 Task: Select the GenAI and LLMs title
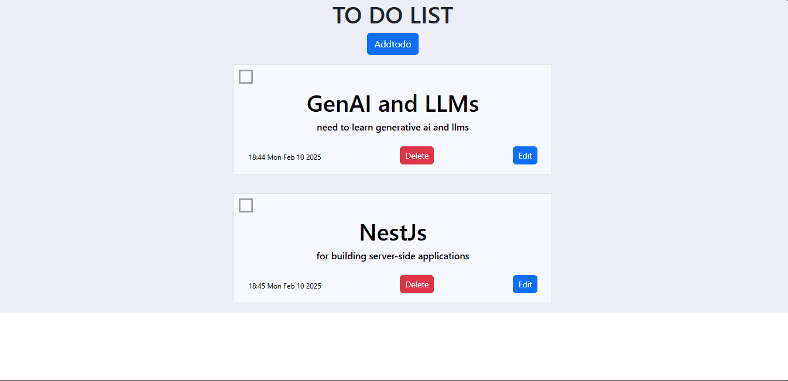point(392,104)
